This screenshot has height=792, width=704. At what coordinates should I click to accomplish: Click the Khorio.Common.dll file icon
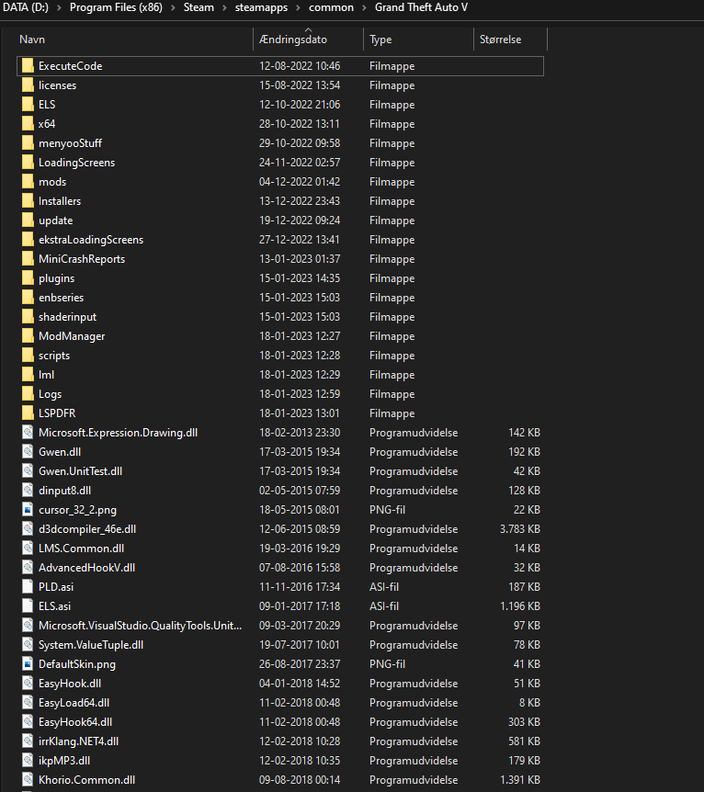pyautogui.click(x=28, y=780)
